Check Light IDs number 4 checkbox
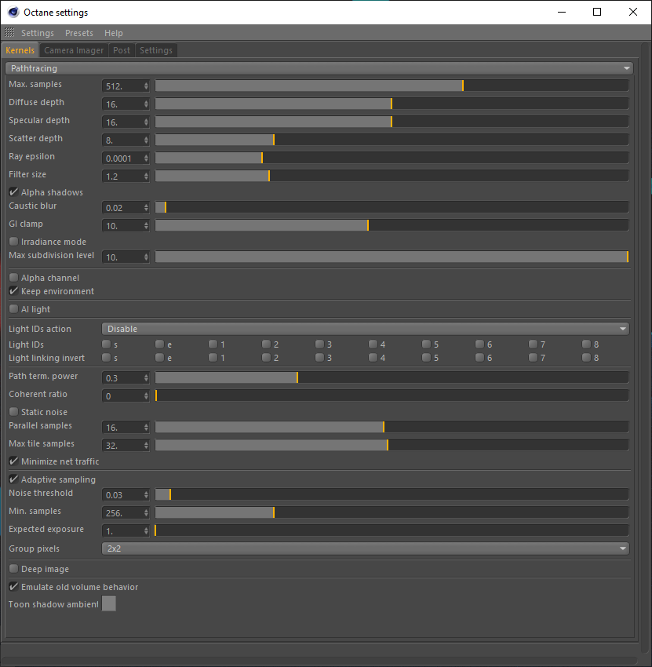 (x=373, y=344)
